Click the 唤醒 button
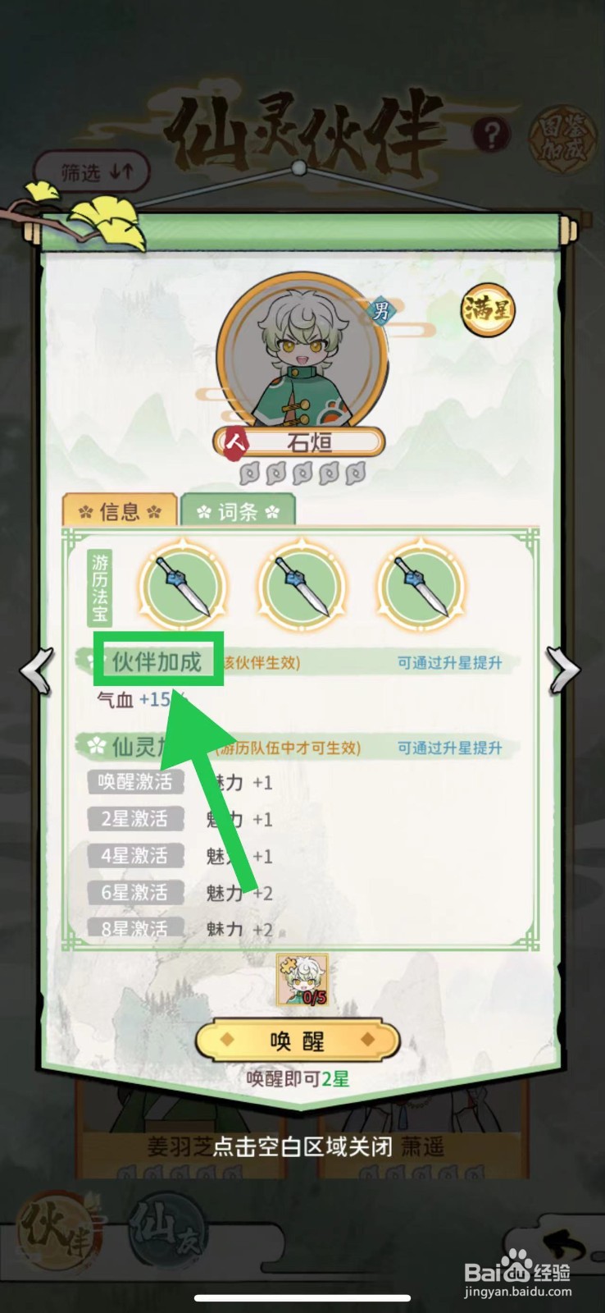Viewport: 605px width, 1313px height. pos(298,1041)
